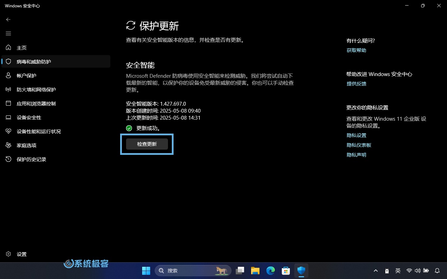This screenshot has height=279, width=447.
Task: Click the 更新成功。 status text
Action: point(148,128)
